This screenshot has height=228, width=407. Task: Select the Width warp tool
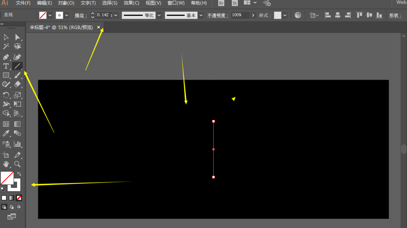pos(6,104)
